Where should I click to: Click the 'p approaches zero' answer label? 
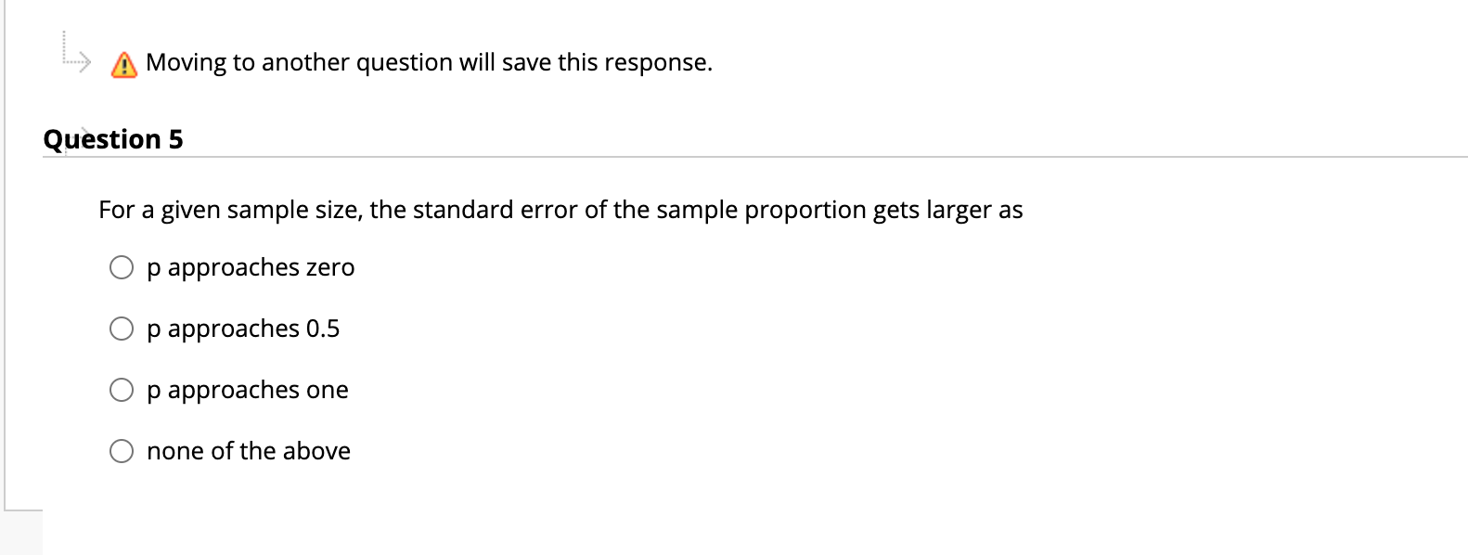click(x=251, y=267)
